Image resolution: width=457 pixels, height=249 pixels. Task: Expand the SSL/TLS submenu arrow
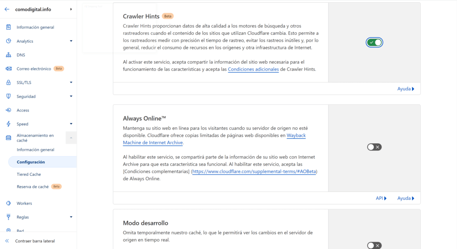tap(71, 83)
